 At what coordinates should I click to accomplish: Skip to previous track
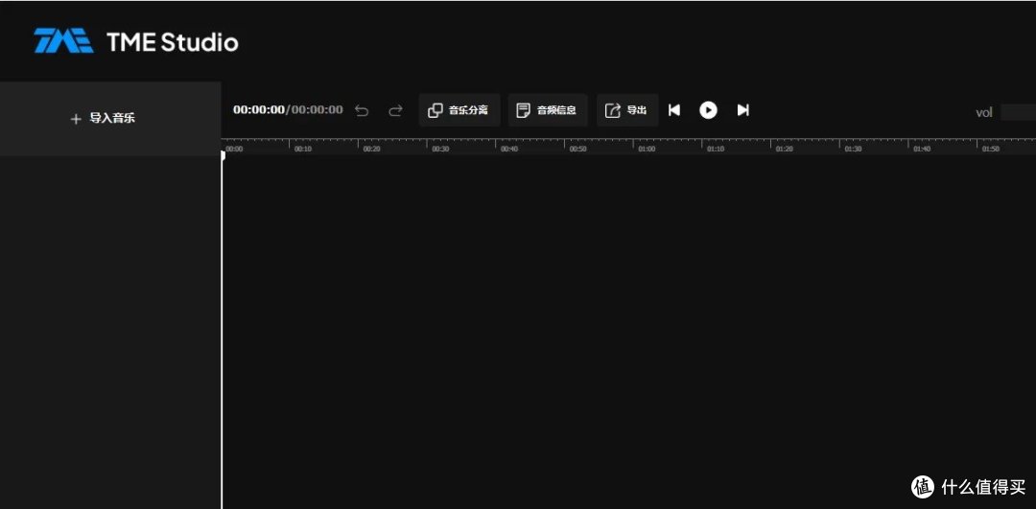click(x=674, y=110)
